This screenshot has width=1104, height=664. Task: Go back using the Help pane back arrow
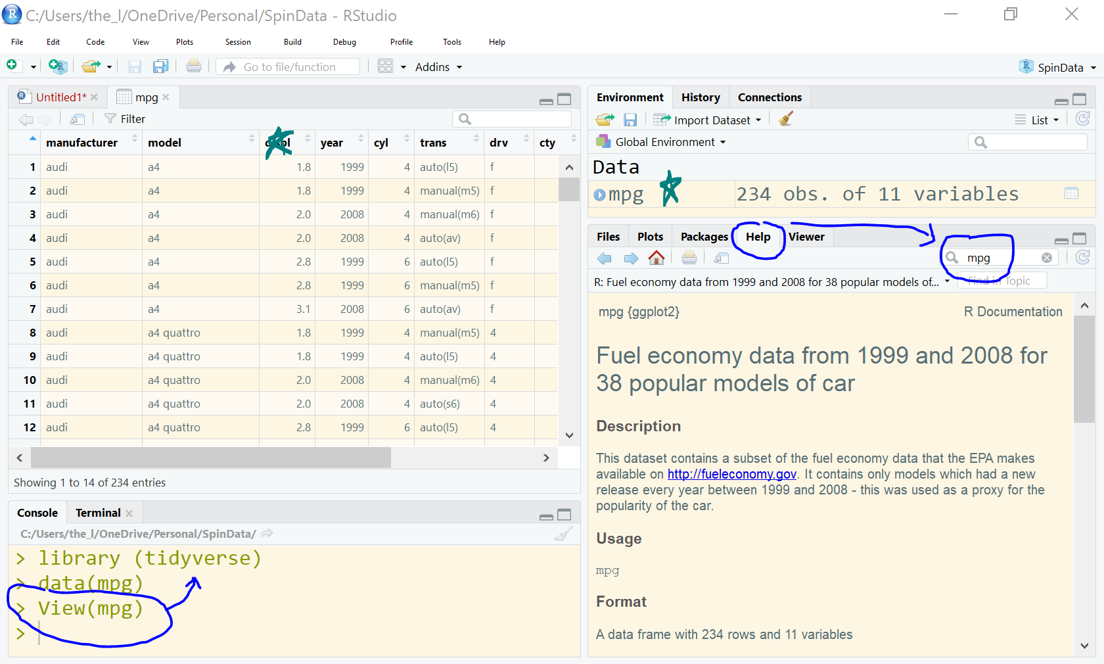(x=604, y=258)
